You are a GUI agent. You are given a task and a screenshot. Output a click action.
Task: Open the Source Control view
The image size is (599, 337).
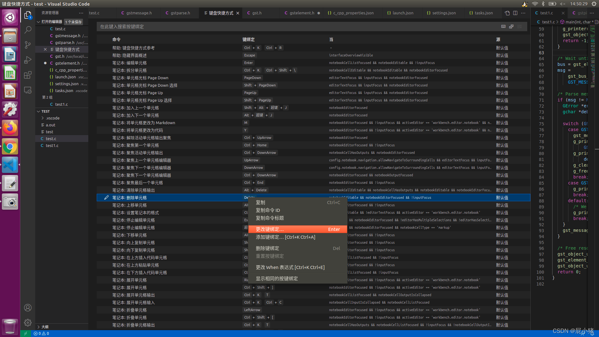(28, 45)
